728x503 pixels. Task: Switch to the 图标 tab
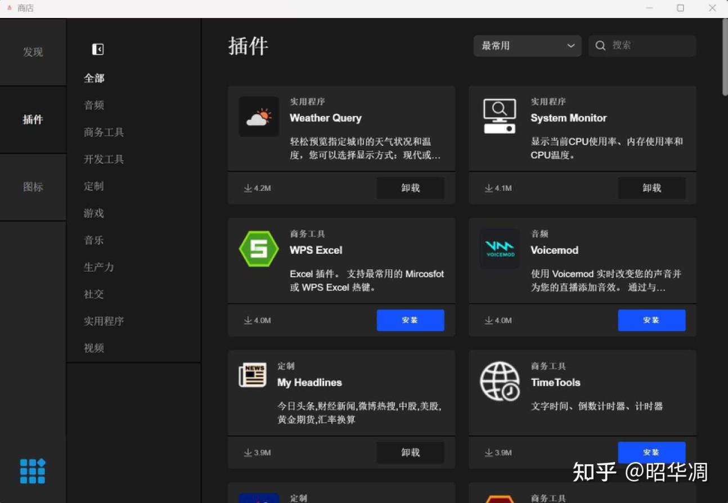33,187
